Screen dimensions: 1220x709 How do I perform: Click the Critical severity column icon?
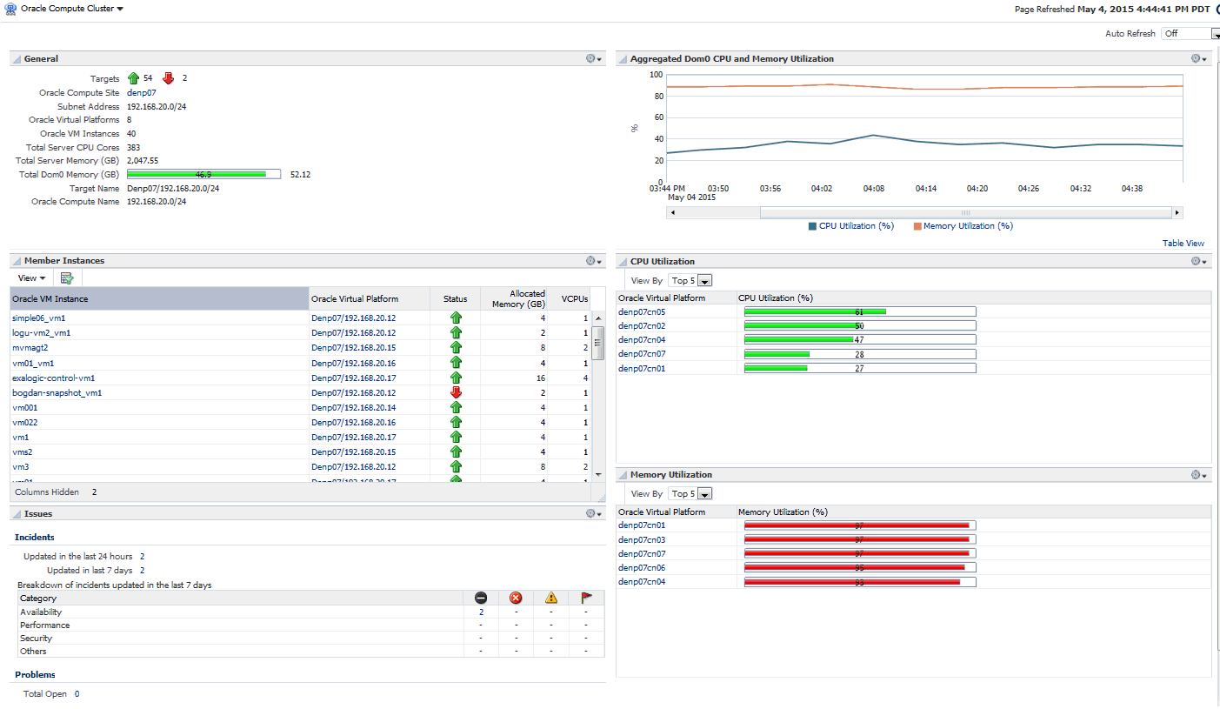point(515,598)
